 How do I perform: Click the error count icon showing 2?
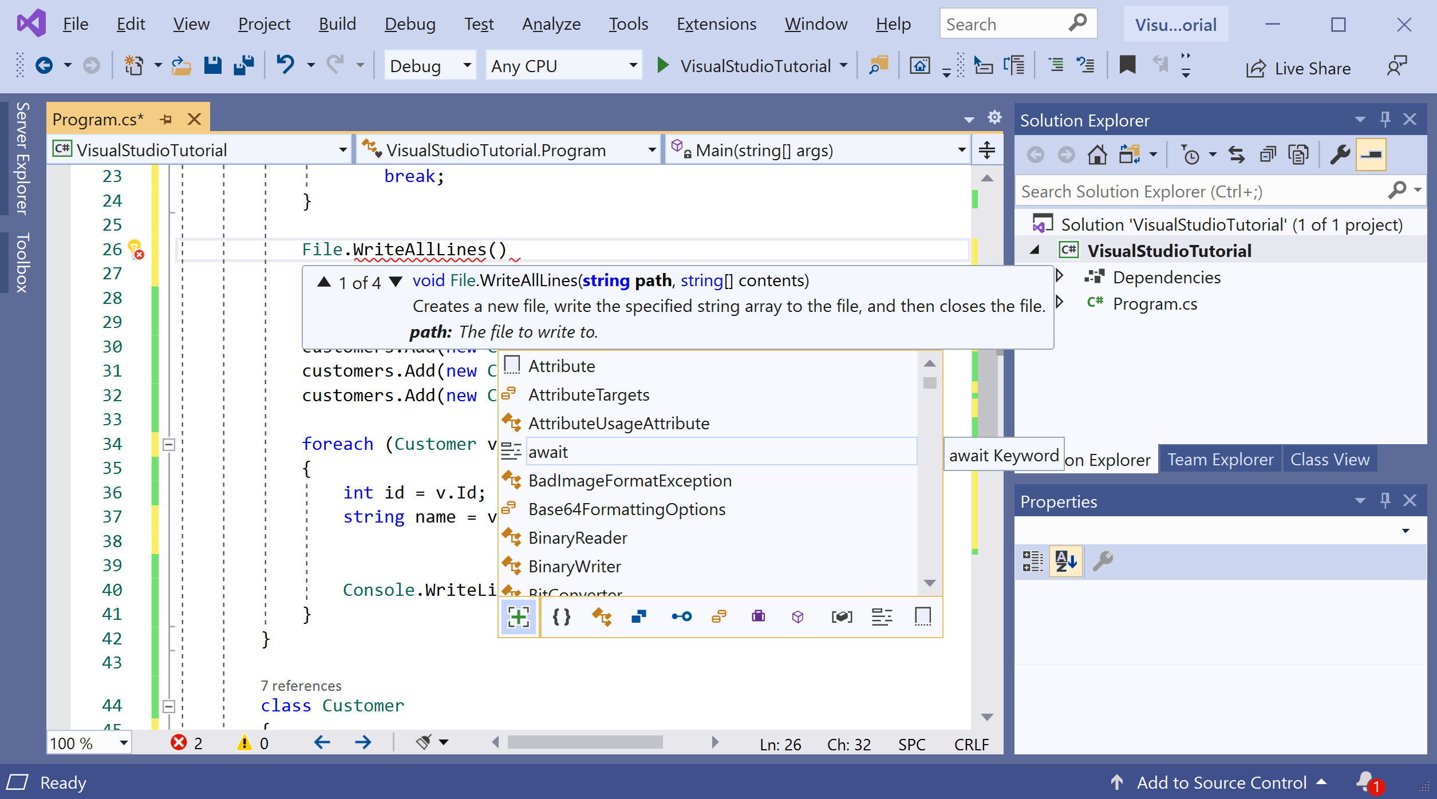tap(179, 743)
